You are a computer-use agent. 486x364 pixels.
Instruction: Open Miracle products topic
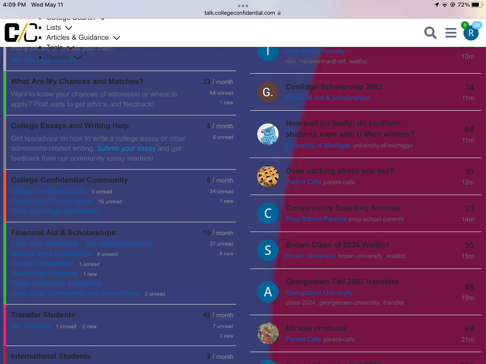point(316,328)
